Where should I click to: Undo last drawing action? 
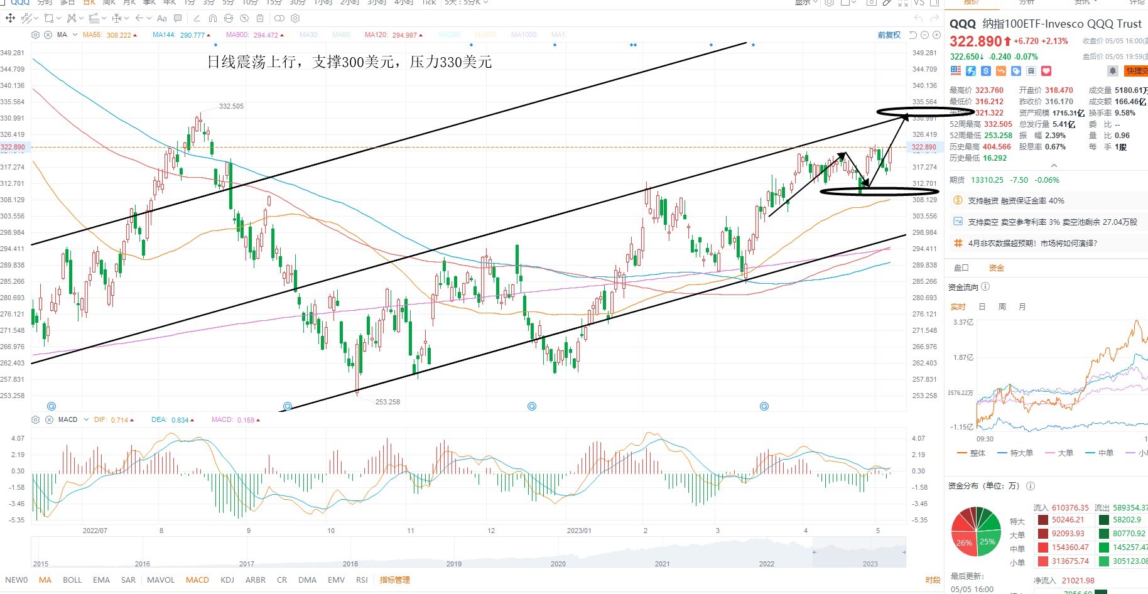(918, 18)
